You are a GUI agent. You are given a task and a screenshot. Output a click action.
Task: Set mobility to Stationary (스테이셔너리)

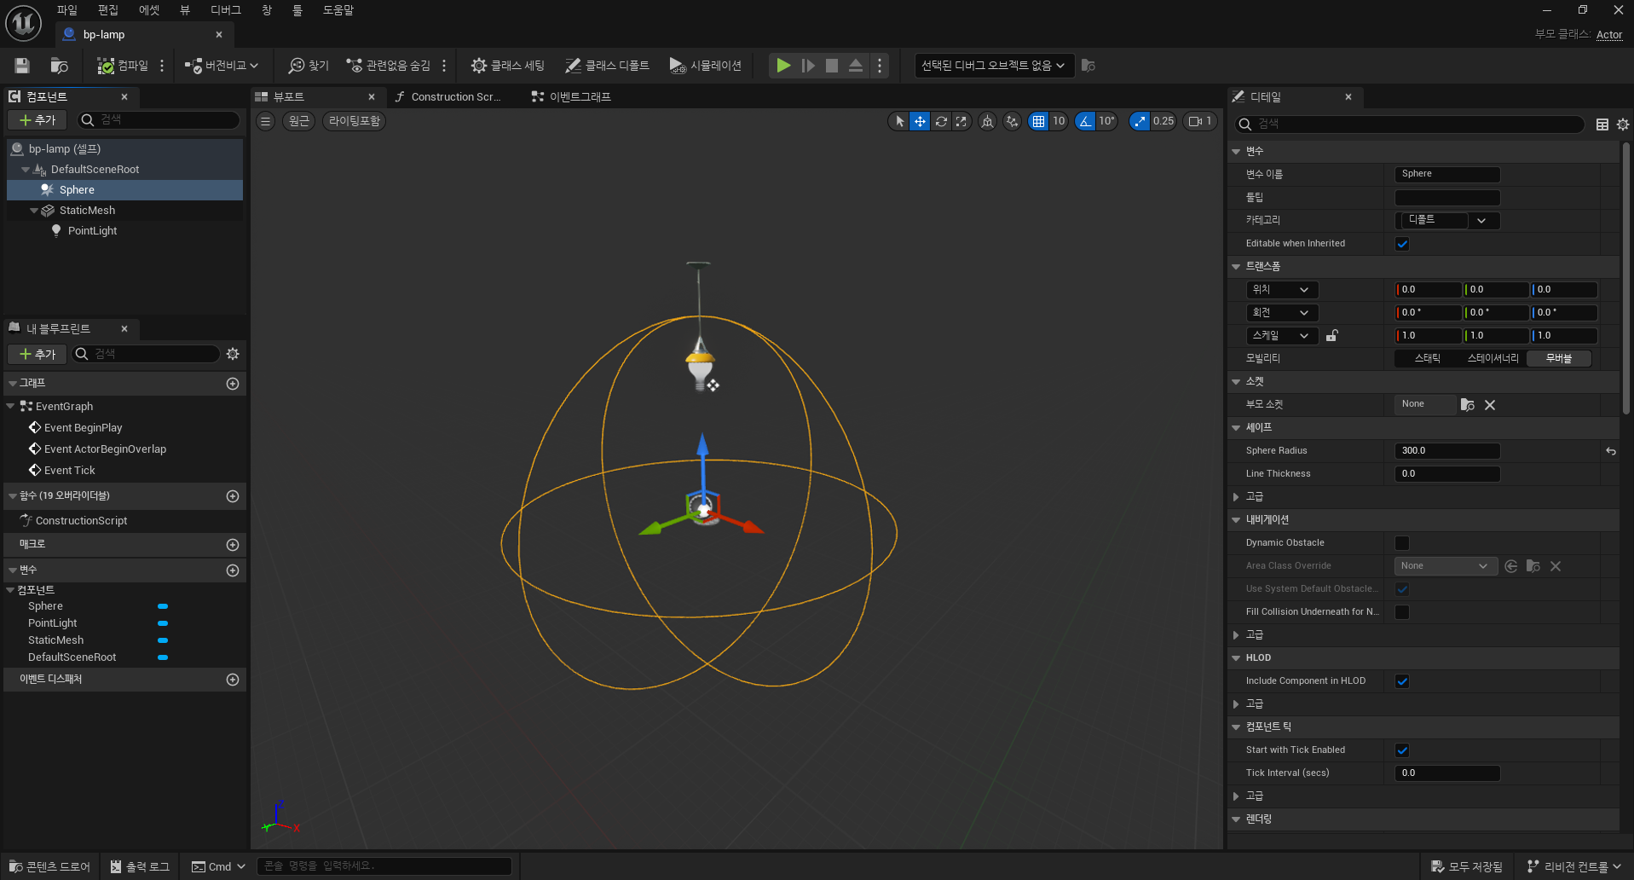pos(1493,359)
